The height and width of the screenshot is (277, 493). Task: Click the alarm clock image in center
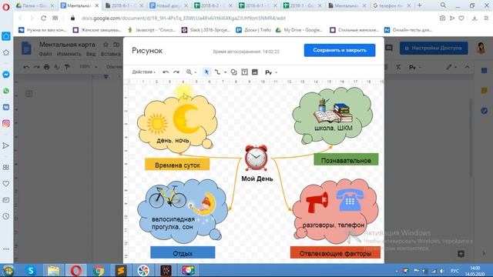(x=257, y=158)
